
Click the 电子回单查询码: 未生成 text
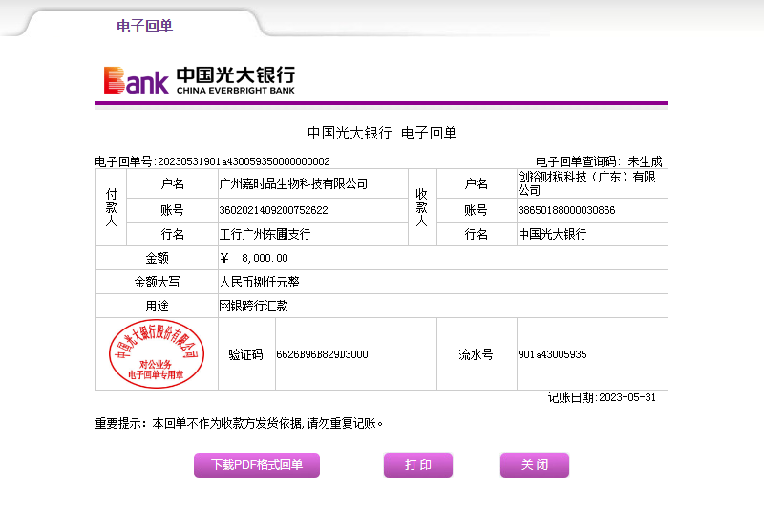599,161
